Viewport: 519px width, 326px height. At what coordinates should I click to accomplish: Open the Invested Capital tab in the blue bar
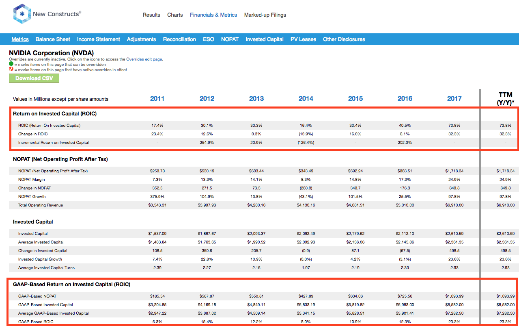click(x=265, y=39)
